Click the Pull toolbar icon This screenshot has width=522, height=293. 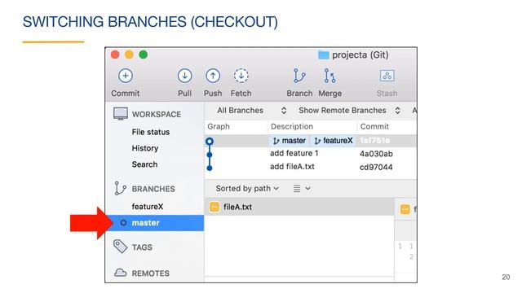pyautogui.click(x=184, y=76)
